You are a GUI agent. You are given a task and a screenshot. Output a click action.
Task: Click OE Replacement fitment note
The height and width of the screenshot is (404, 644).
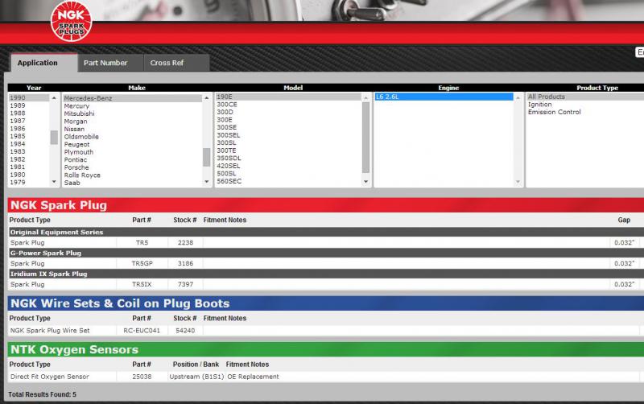pos(253,377)
